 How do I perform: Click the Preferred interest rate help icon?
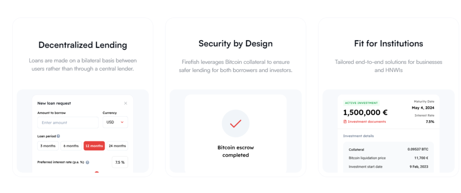pyautogui.click(x=87, y=162)
